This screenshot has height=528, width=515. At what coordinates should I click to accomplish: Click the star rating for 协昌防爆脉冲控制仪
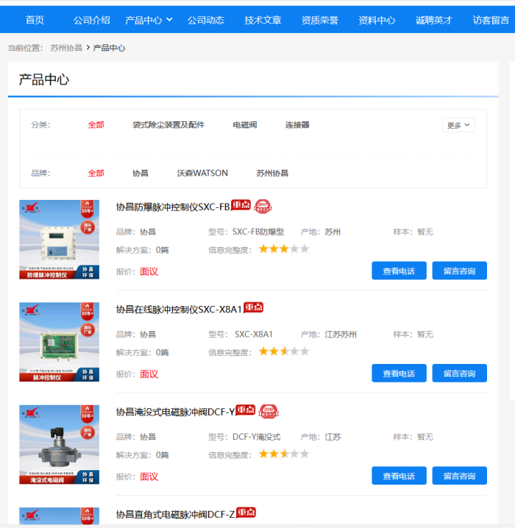[x=283, y=249]
